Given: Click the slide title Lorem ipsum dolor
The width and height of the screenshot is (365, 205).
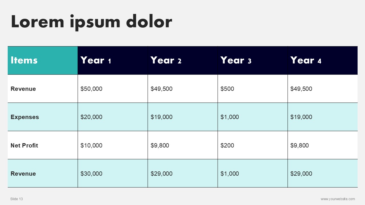Looking at the screenshot, I should pyautogui.click(x=92, y=22).
